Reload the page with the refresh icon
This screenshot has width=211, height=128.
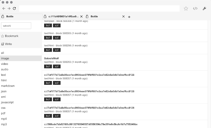click(x=14, y=9)
